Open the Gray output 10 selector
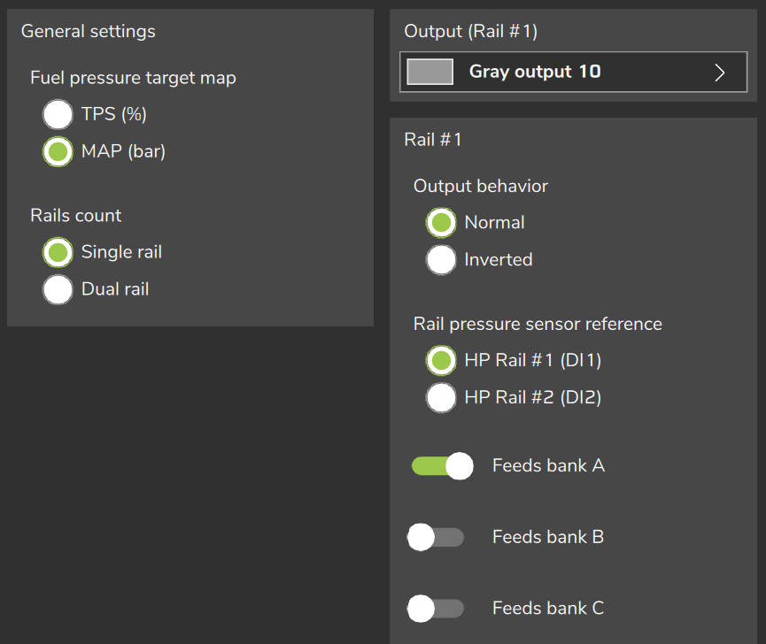This screenshot has width=766, height=644. pos(573,72)
